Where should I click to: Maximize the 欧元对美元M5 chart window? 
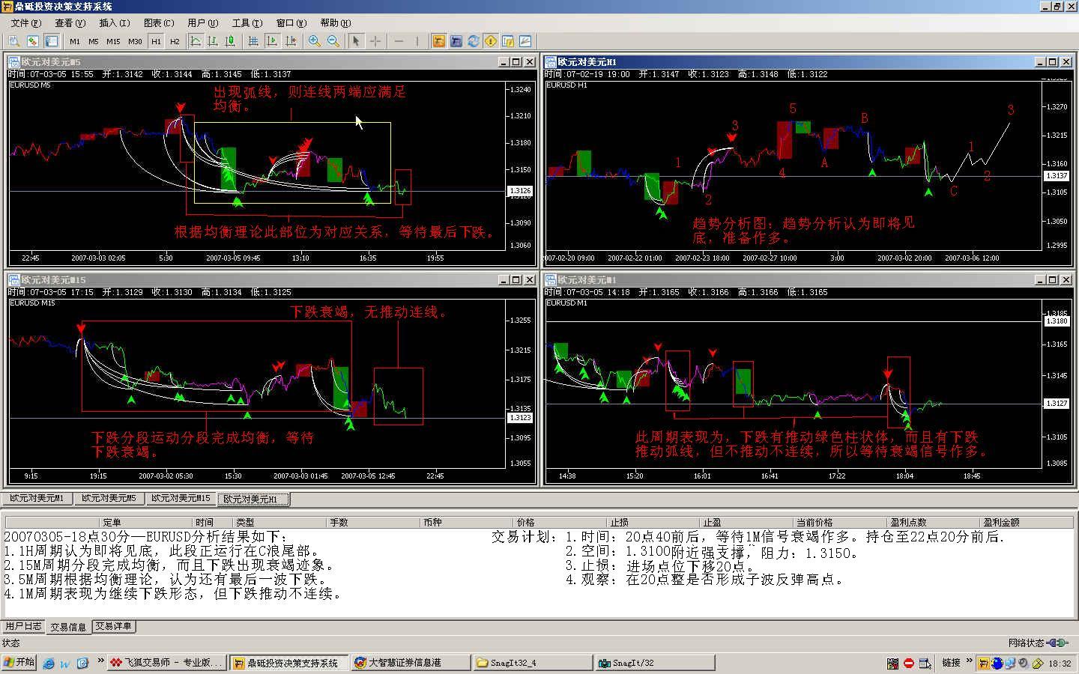[x=516, y=61]
